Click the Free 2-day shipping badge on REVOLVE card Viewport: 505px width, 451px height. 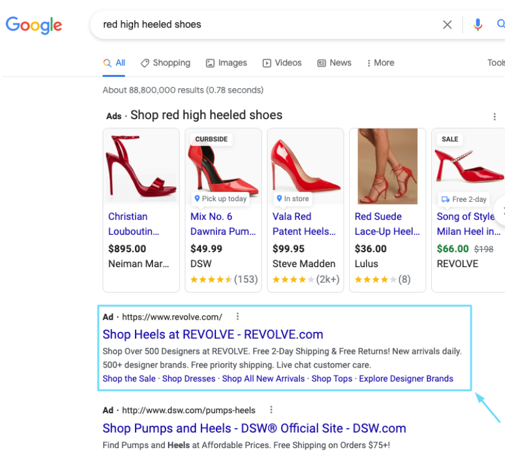(x=464, y=199)
